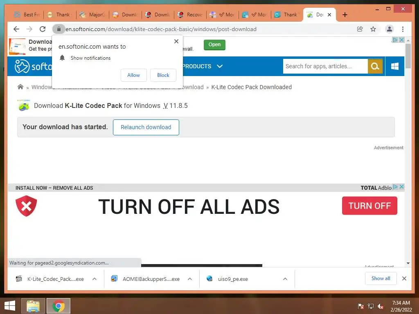This screenshot has width=419, height=314.
Task: Switch to the MajorG tab
Action: pos(92,15)
